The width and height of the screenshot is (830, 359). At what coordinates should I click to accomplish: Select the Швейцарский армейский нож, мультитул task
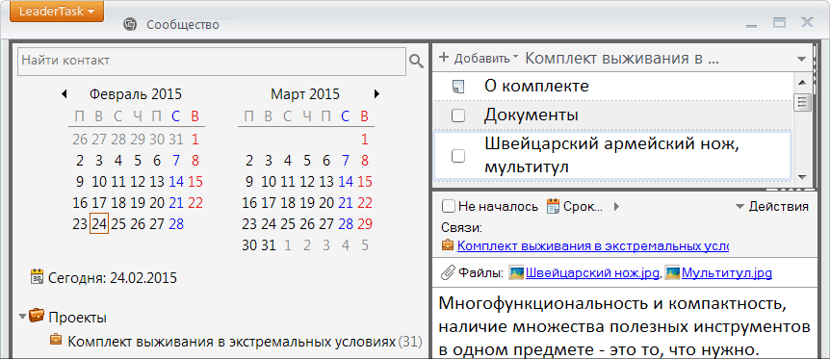click(x=613, y=156)
